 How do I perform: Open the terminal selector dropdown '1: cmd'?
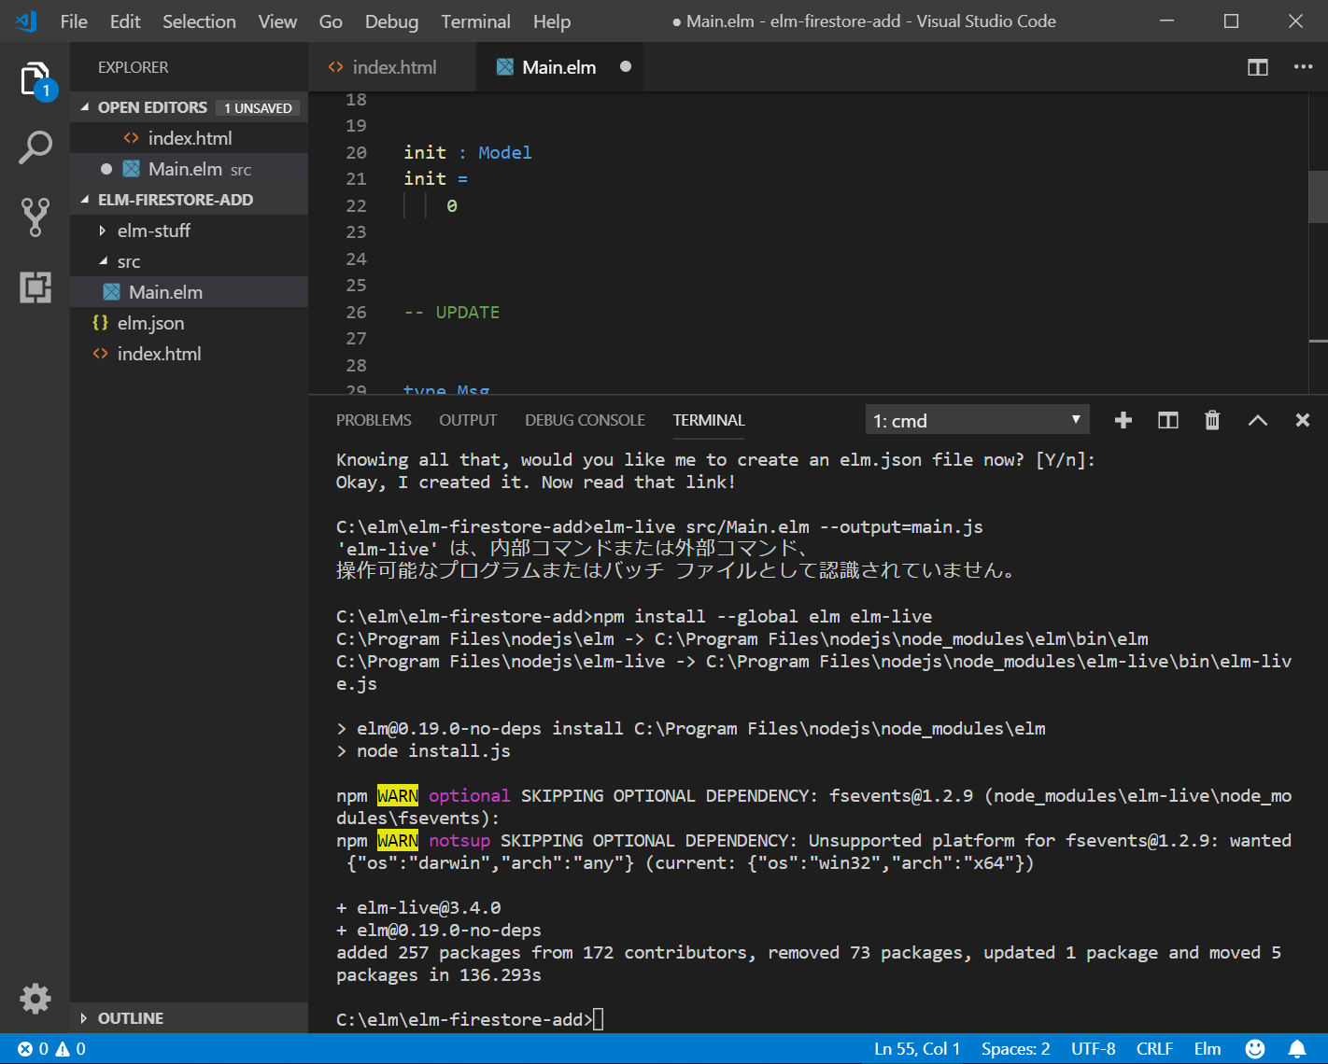(977, 420)
